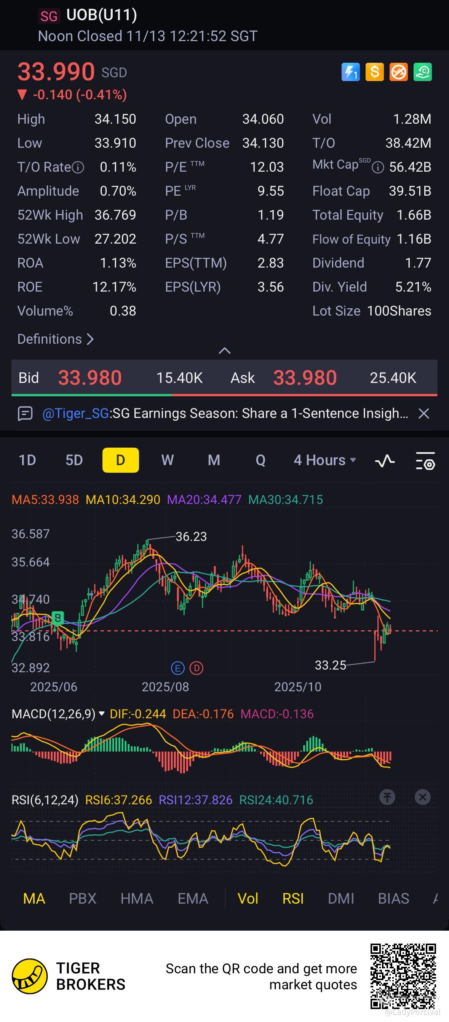Tap the orange crossed-circle badge icon
The width and height of the screenshot is (449, 1022).
click(399, 72)
